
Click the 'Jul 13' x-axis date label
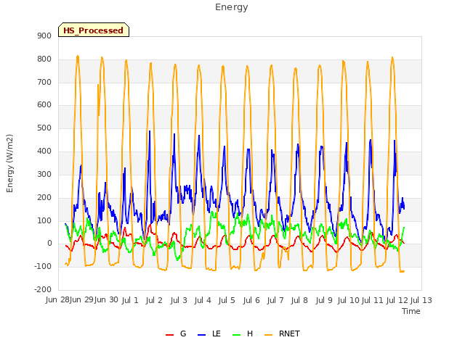[x=421, y=300]
